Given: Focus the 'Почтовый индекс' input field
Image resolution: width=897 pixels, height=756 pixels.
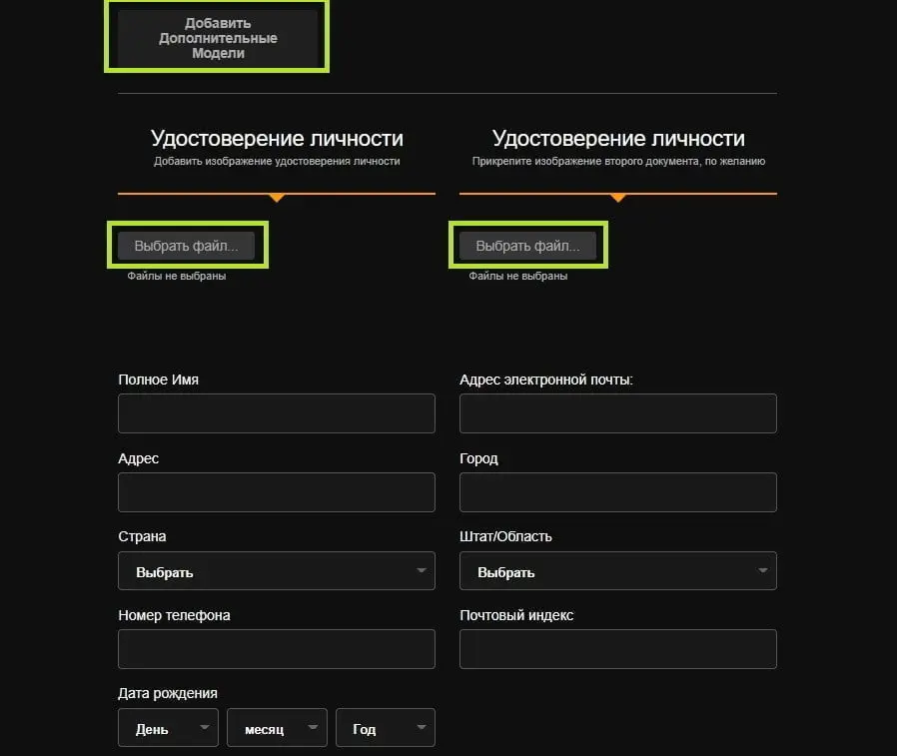Looking at the screenshot, I should click(x=618, y=649).
